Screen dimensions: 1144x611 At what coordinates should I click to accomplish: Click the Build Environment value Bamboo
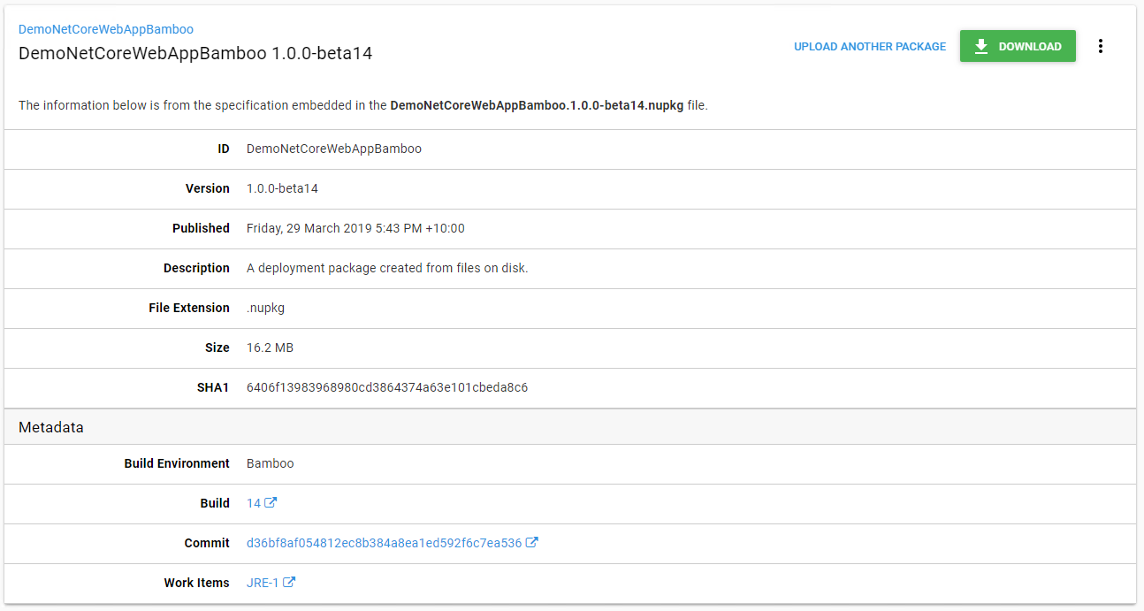click(270, 462)
